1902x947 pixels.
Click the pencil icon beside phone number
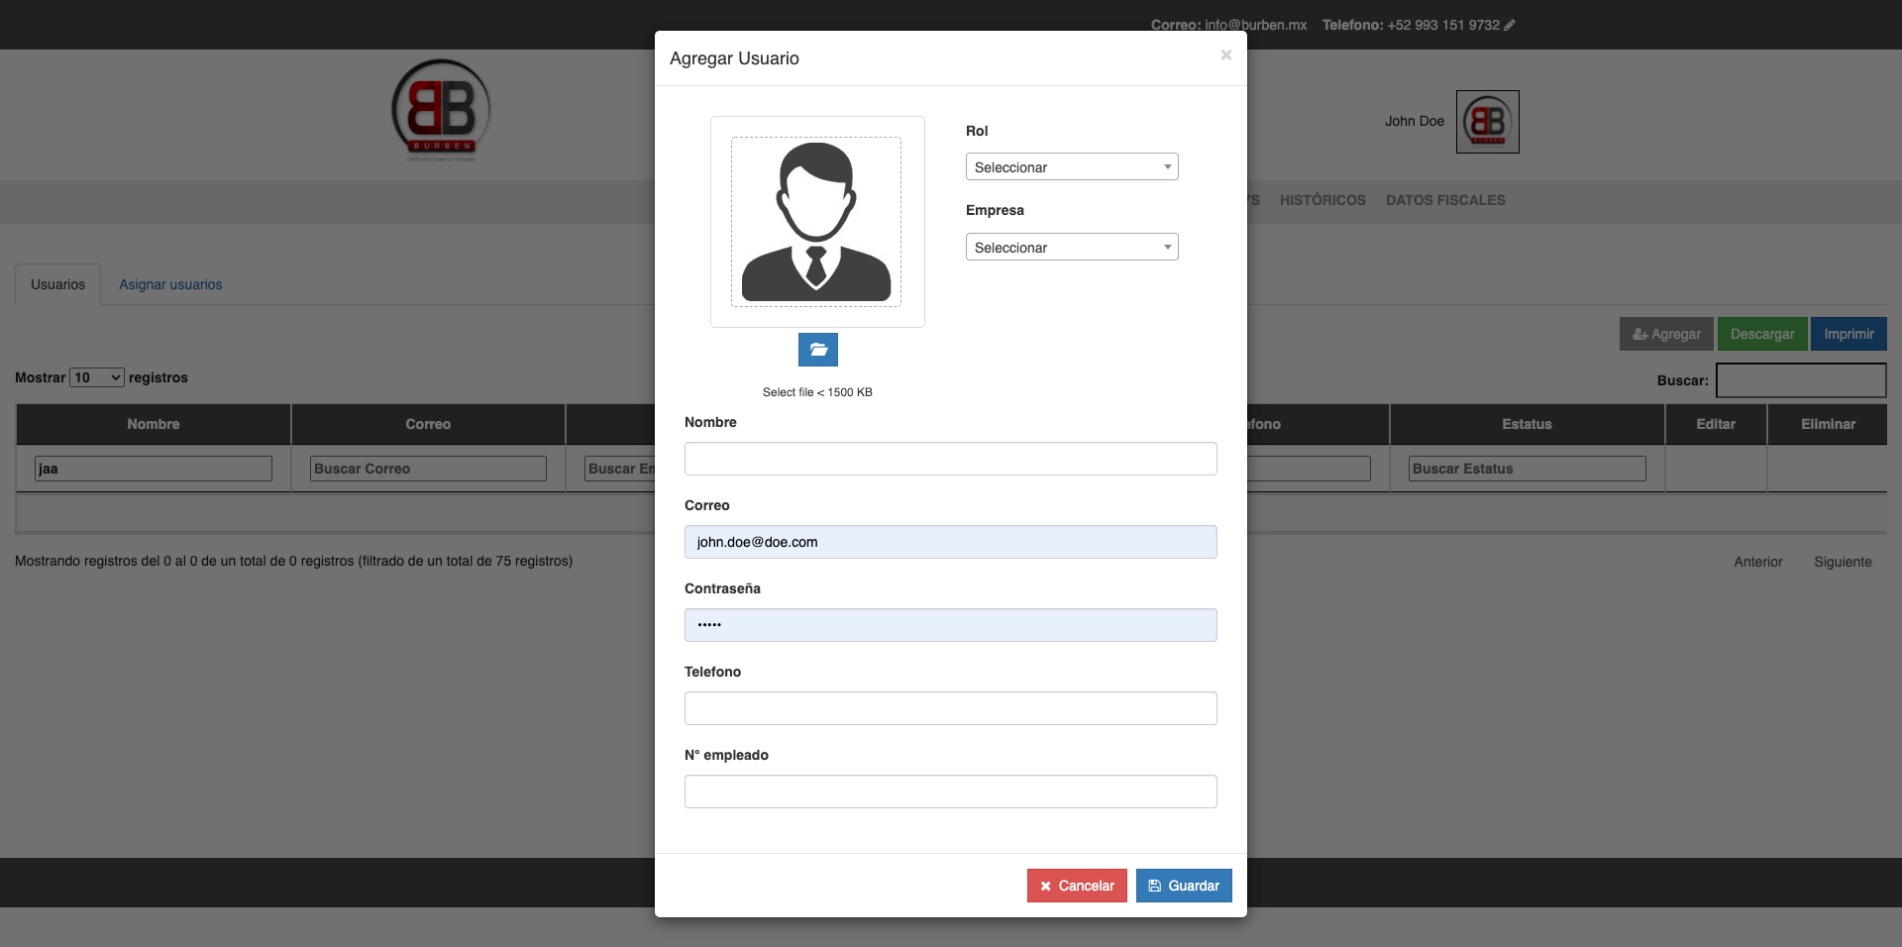(x=1510, y=25)
